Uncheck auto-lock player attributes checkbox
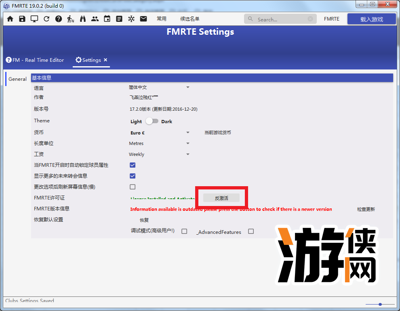The width and height of the screenshot is (400, 311). pyautogui.click(x=133, y=165)
